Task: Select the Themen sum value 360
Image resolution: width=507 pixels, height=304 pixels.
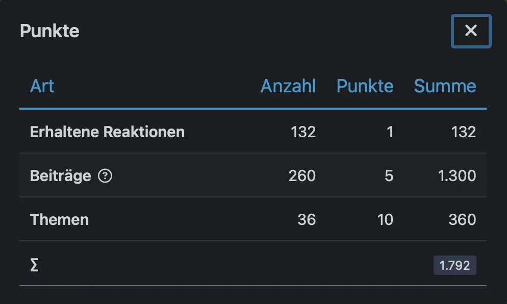Action: pos(462,220)
